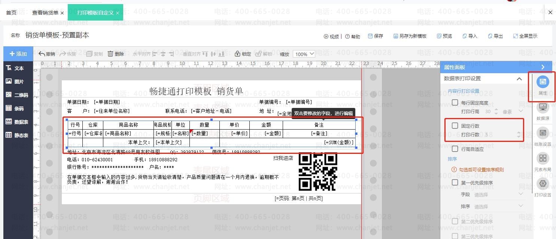
Task: Close the 打印模板自定义 tab
Action: tap(117, 13)
